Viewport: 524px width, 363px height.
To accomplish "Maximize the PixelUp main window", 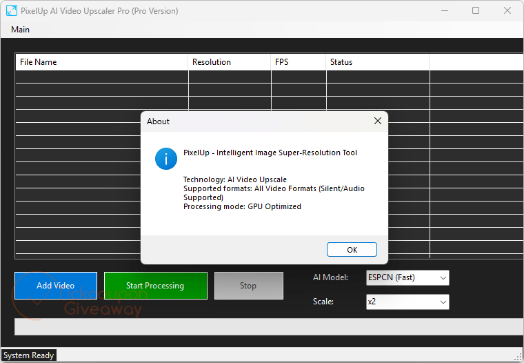I will point(476,11).
